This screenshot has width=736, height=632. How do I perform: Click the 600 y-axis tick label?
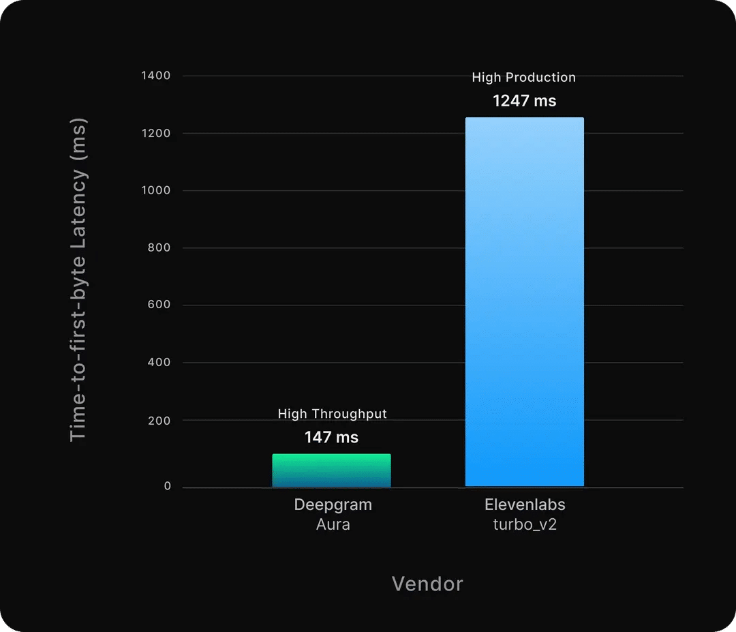pyautogui.click(x=159, y=304)
